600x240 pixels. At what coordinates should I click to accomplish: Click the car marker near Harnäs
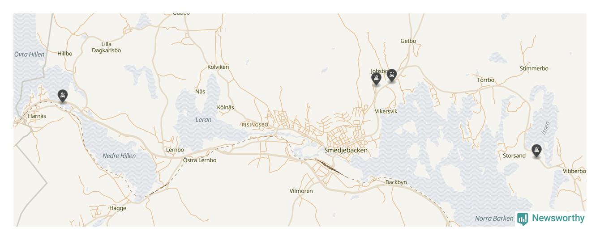coord(63,96)
